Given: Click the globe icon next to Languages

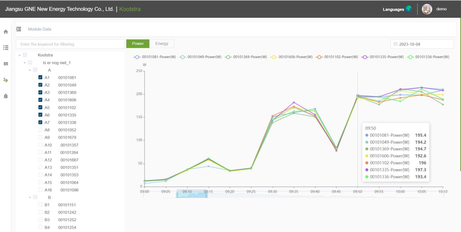Looking at the screenshot, I should click(409, 9).
